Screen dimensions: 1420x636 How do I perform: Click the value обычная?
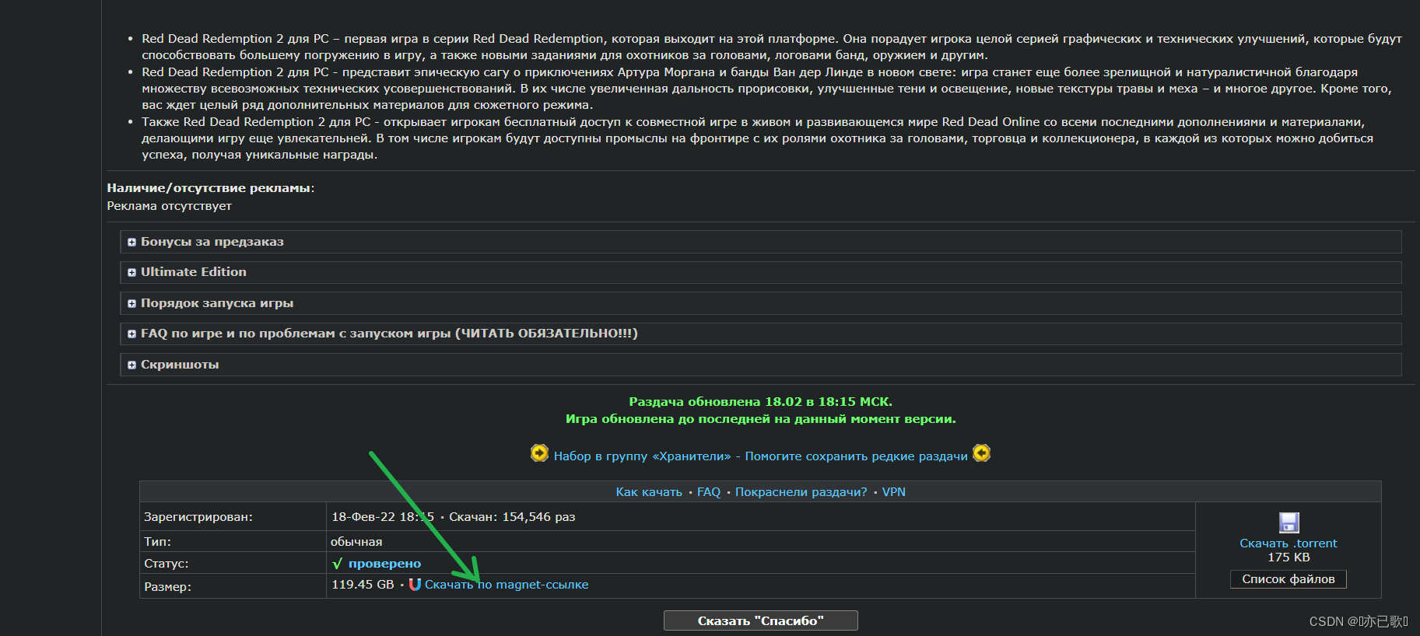(356, 542)
